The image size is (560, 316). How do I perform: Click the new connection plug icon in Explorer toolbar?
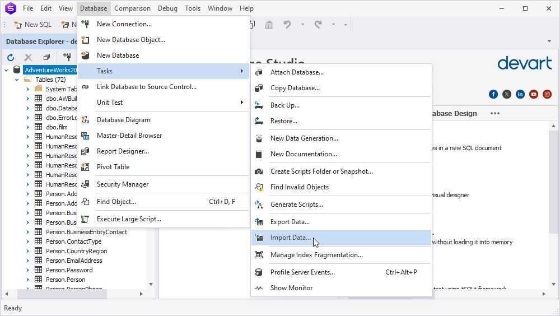pos(67,57)
